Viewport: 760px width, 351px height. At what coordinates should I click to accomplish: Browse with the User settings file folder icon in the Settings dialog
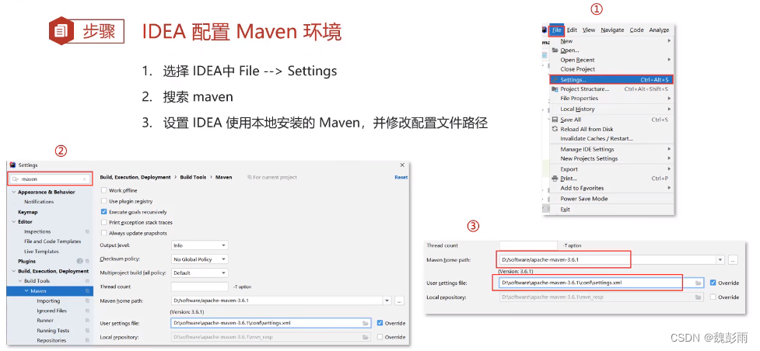[366, 323]
